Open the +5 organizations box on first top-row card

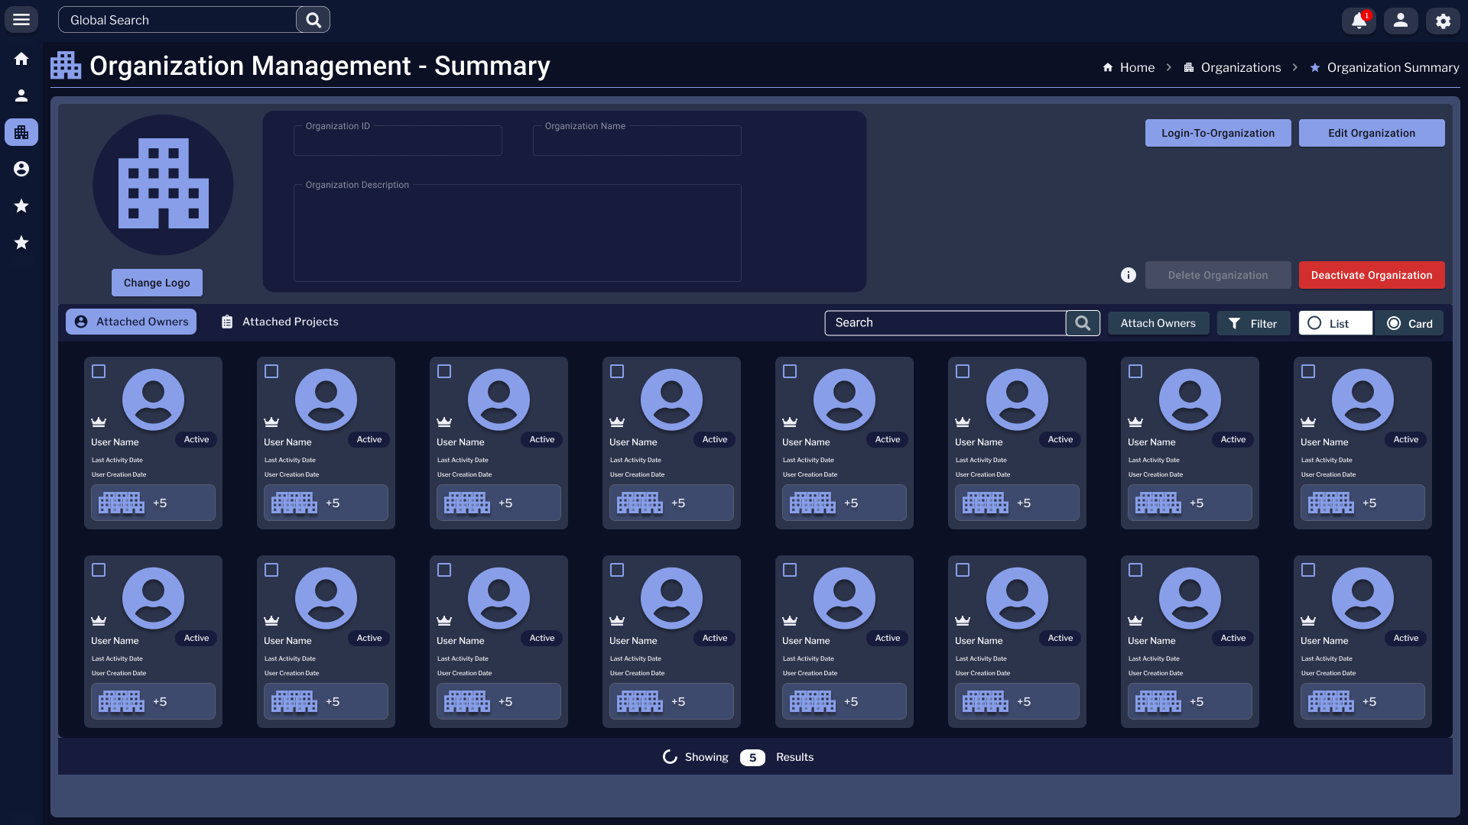(153, 503)
